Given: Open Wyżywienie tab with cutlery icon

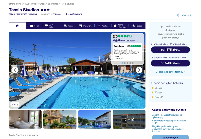Looking at the screenshot, I should 86,26.
